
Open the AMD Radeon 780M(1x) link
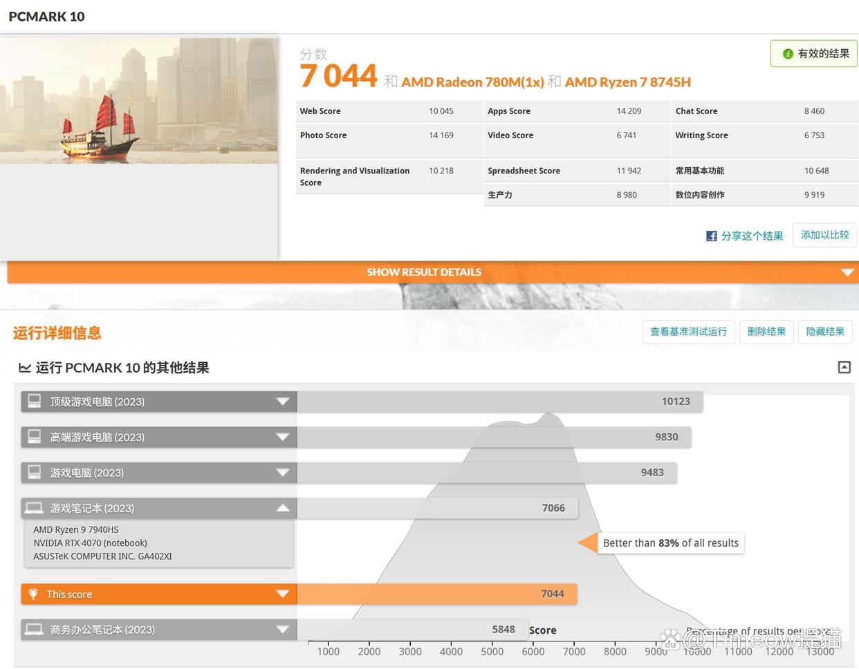point(472,82)
